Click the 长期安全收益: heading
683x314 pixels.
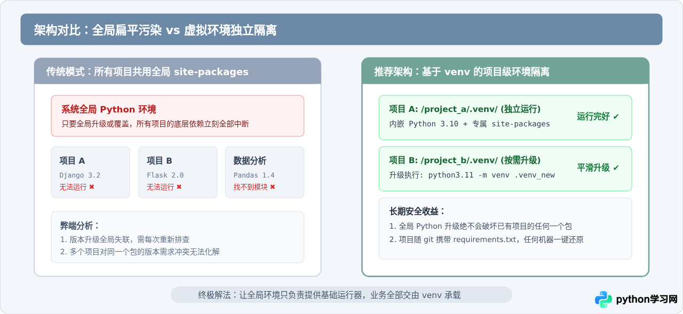coord(418,212)
